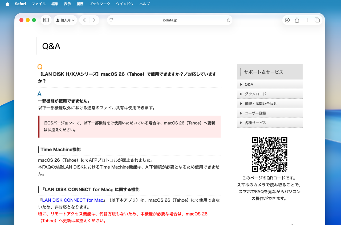
Task: Open a new tab with the plus icon
Action: [x=307, y=20]
